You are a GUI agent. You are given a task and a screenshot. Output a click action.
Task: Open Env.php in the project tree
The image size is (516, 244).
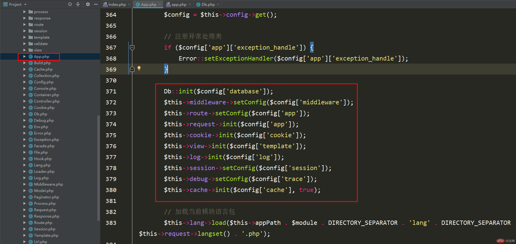pyautogui.click(x=41, y=127)
